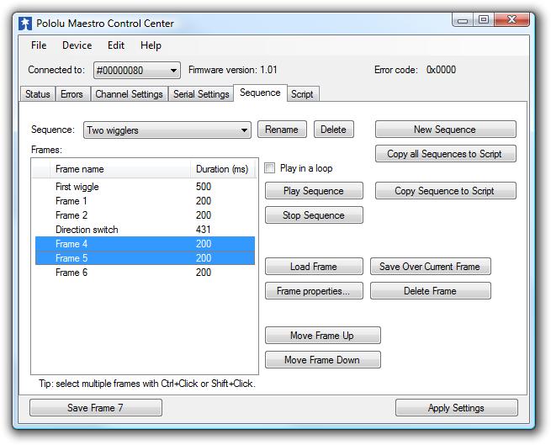Click the Duration (ms) column header

tap(222, 169)
